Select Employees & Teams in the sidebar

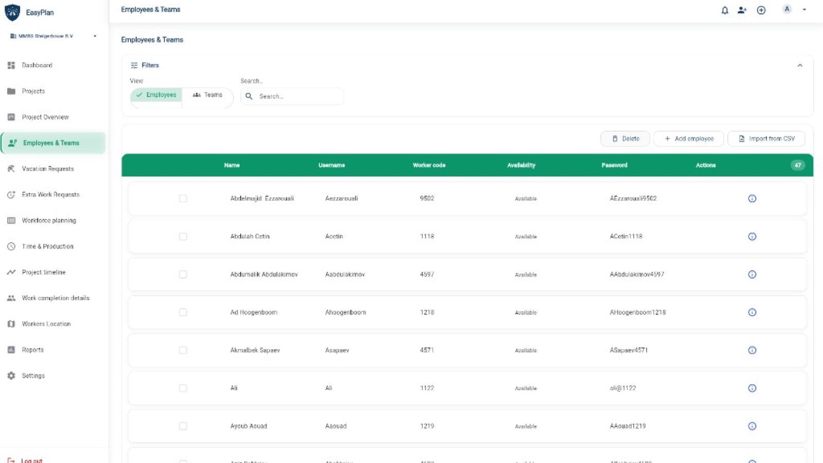[x=53, y=143]
